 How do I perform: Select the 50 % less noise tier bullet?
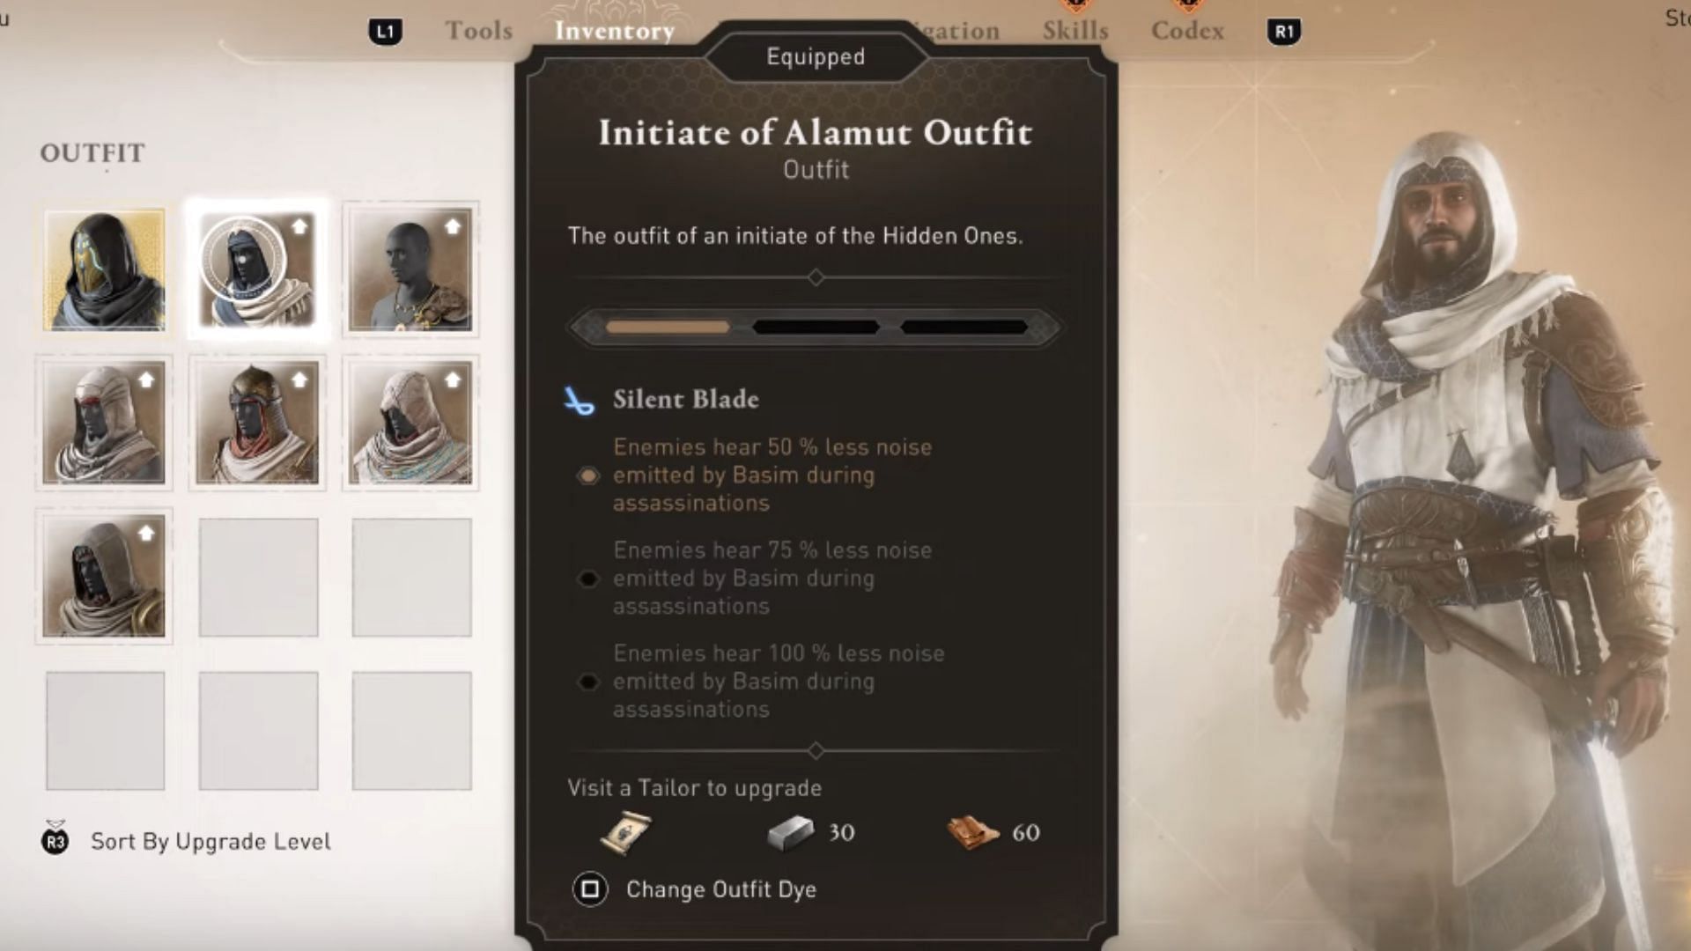coord(587,475)
